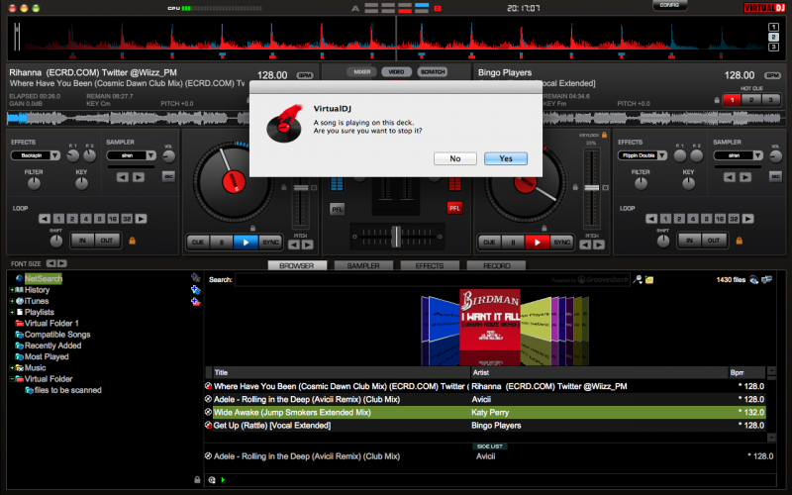Confirm stopping the song with Yes
This screenshot has height=495, width=792.
[x=506, y=158]
